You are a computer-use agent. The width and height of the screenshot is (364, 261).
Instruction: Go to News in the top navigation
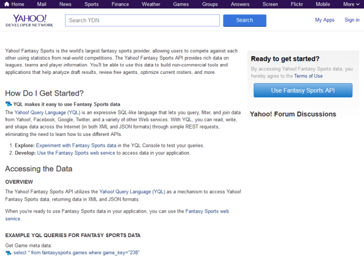65,4
